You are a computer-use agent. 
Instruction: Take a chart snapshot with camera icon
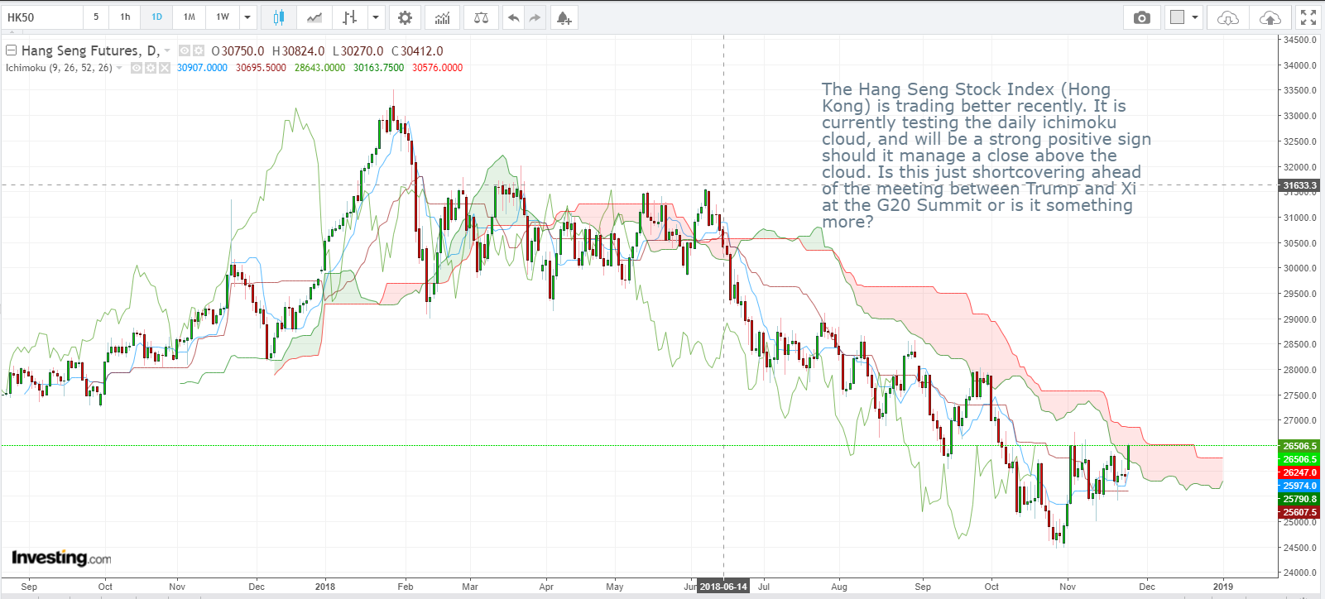click(1142, 17)
